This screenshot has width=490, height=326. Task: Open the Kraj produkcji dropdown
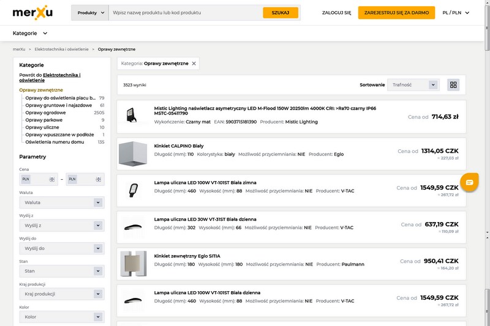click(x=62, y=294)
